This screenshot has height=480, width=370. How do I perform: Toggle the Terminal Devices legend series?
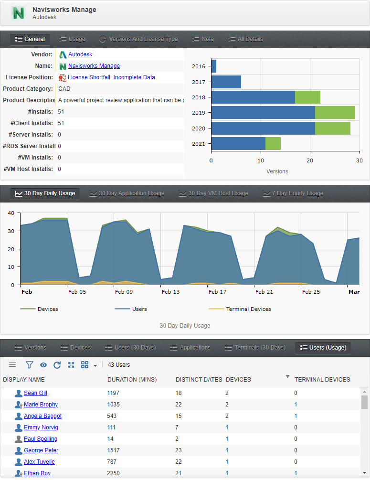[240, 309]
